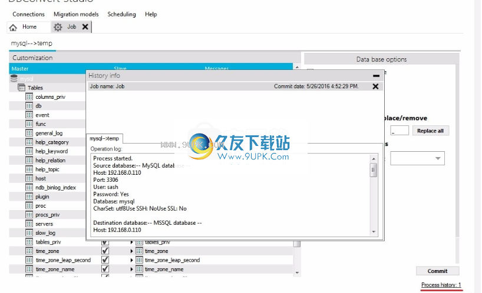
Task: Minimize the History info panel
Action: coord(376,75)
